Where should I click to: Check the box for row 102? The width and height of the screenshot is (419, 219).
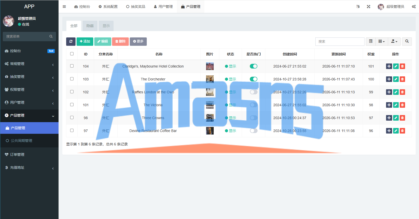pyautogui.click(x=72, y=92)
